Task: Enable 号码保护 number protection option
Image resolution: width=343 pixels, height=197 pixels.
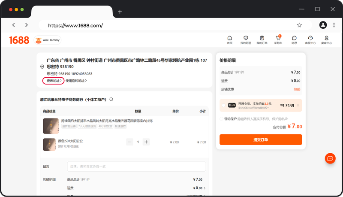Action: point(221,119)
